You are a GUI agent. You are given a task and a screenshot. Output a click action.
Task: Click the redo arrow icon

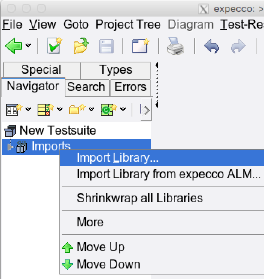238,47
